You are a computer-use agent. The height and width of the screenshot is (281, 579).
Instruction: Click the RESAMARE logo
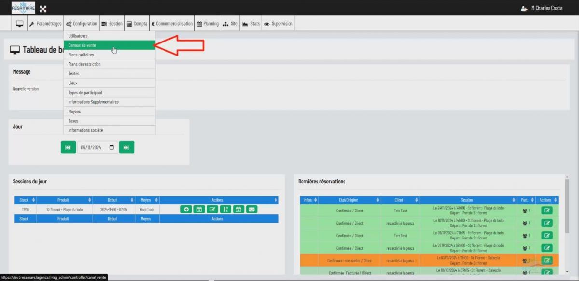[x=23, y=8]
